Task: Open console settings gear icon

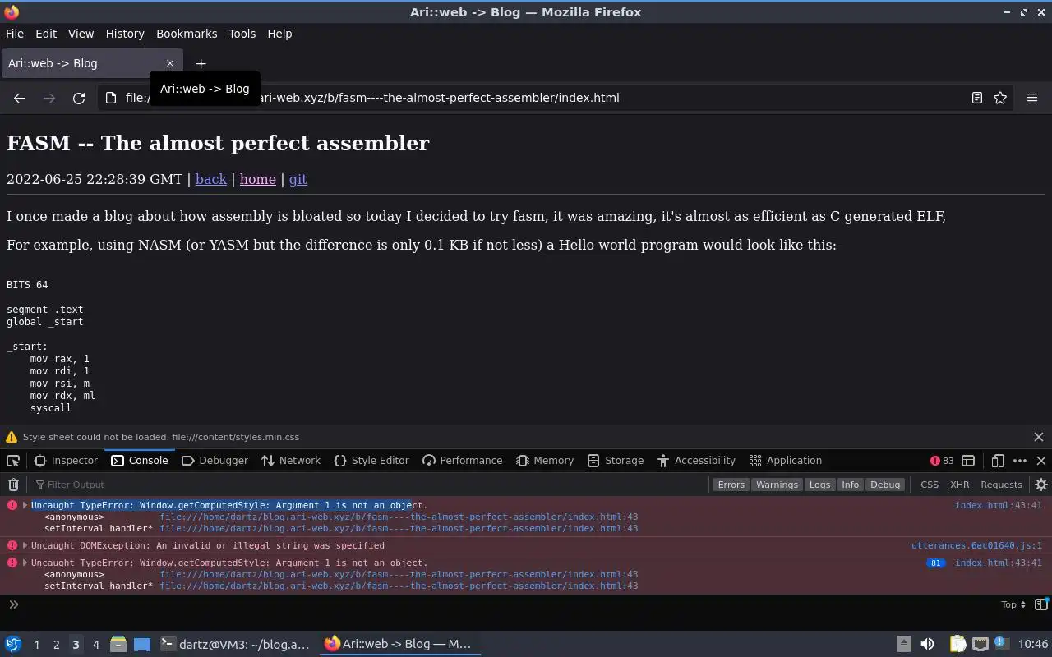Action: click(x=1040, y=485)
